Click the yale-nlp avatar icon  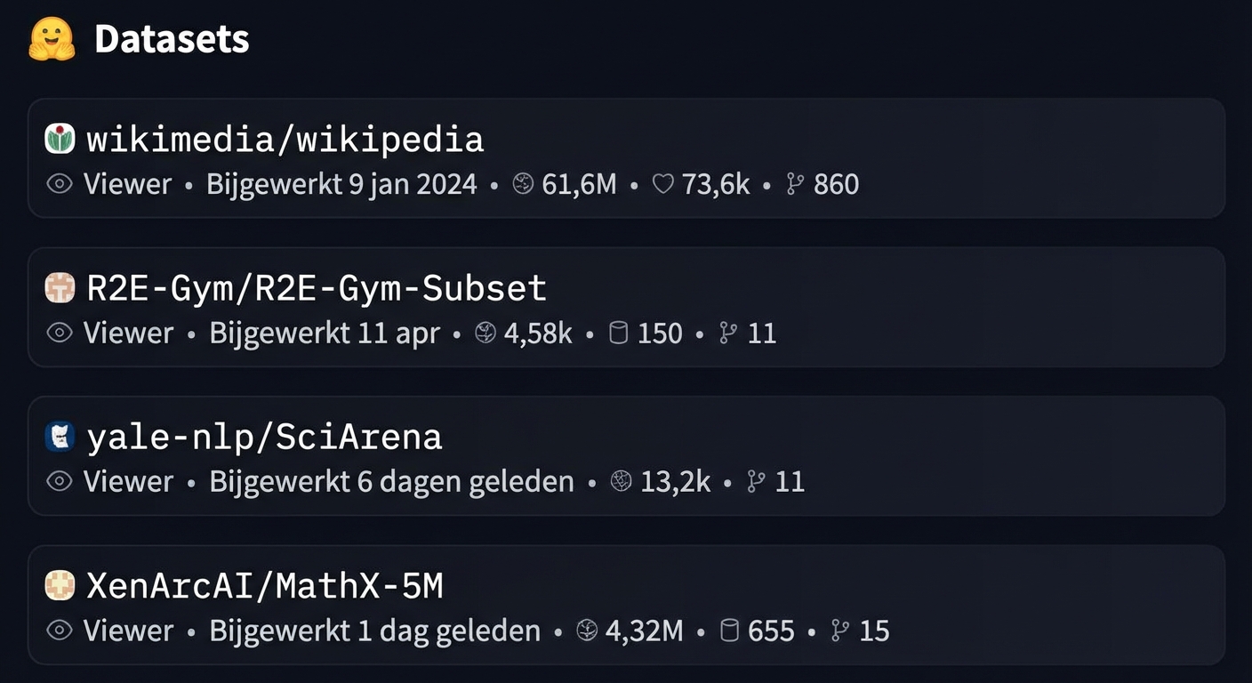(59, 436)
